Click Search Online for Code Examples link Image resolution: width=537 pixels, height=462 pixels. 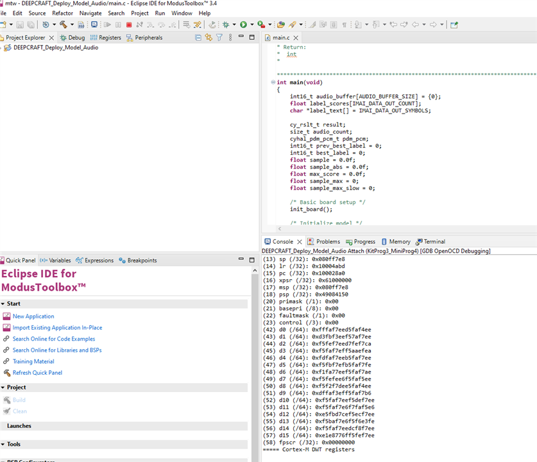click(54, 339)
